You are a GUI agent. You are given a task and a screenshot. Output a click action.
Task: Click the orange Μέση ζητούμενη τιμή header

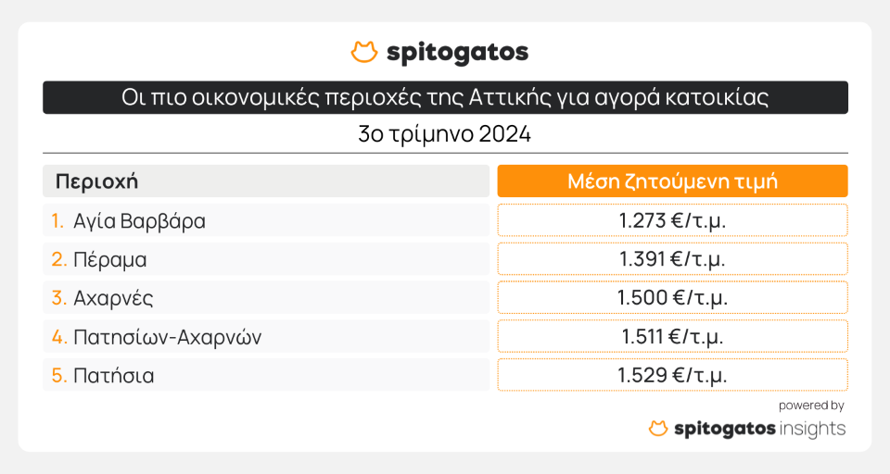point(672,181)
